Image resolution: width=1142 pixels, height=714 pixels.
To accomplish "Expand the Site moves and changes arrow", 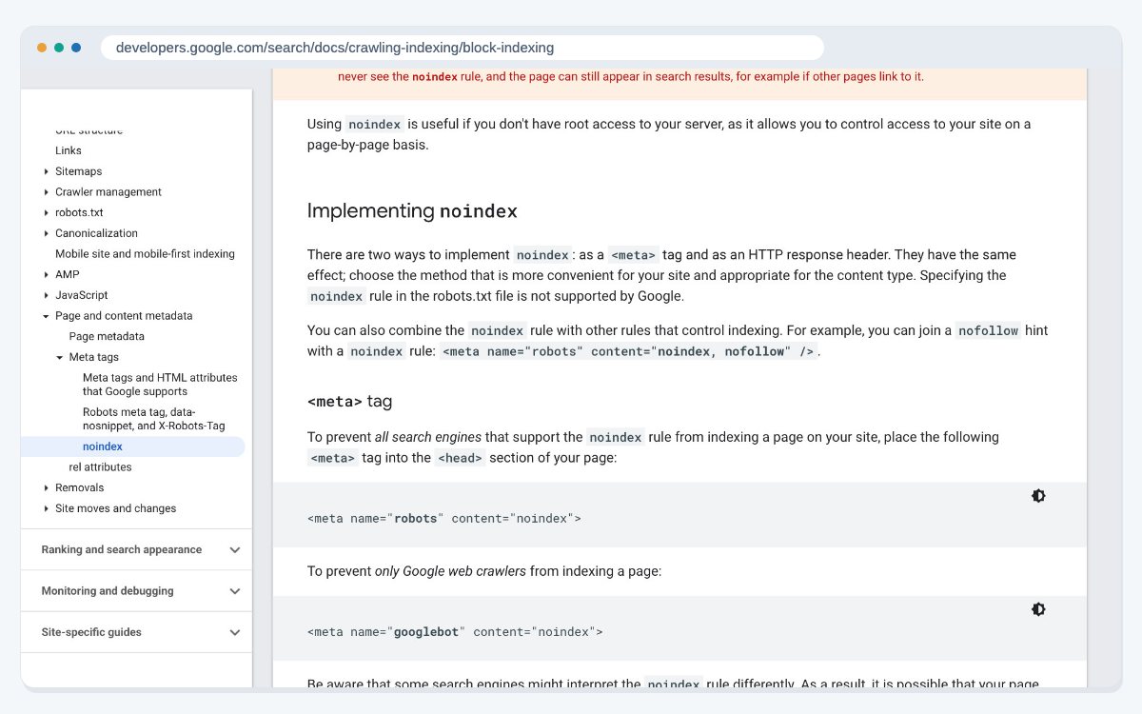I will click(47, 508).
